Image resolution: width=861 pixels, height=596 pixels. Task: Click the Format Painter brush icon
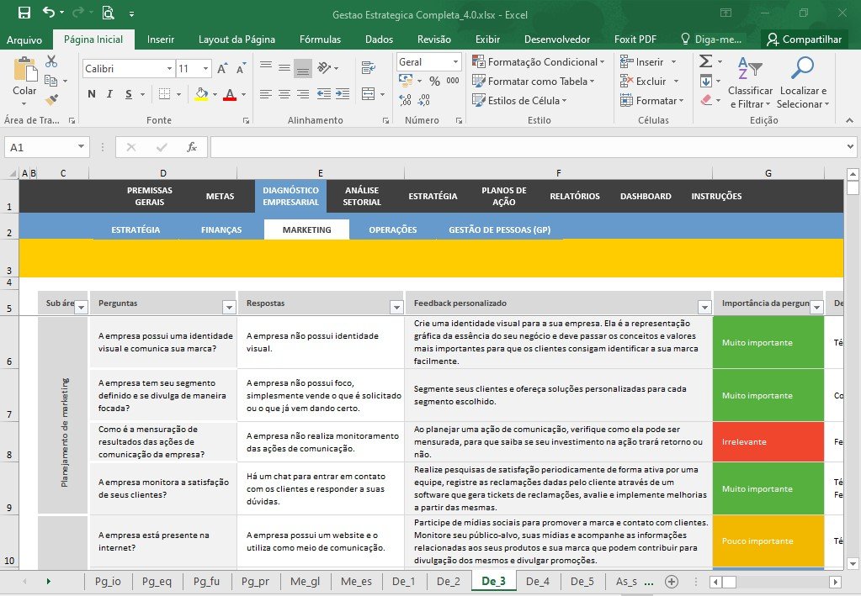[51, 99]
